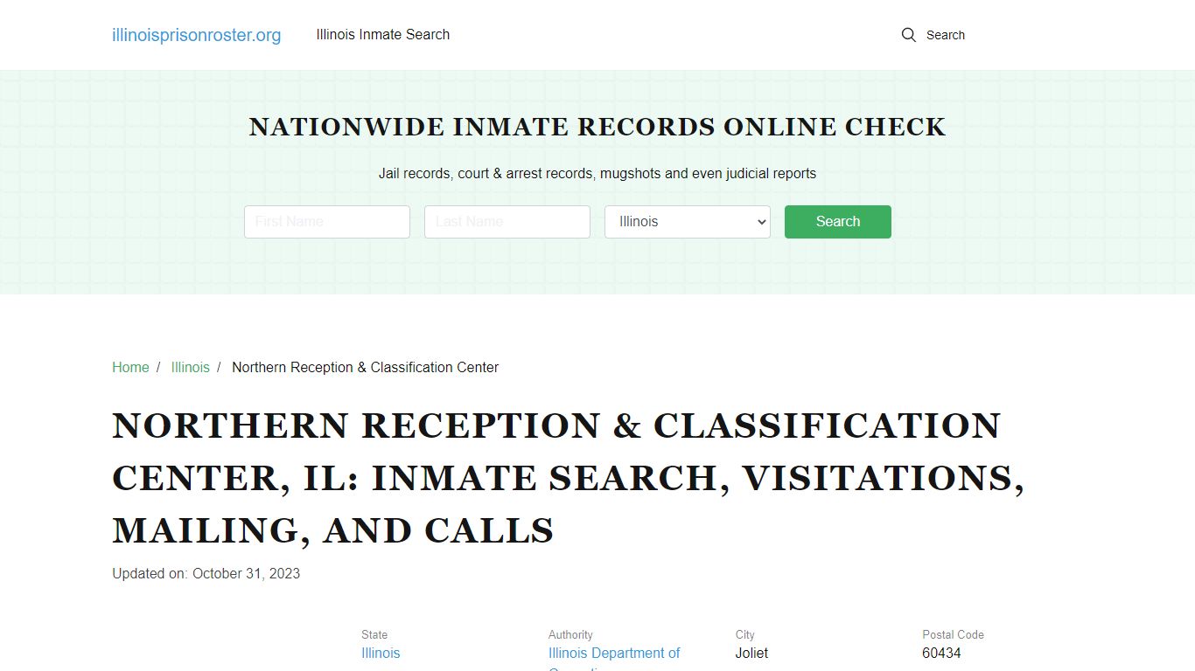The image size is (1195, 671).
Task: Click the Search label in the header
Action: click(x=946, y=35)
